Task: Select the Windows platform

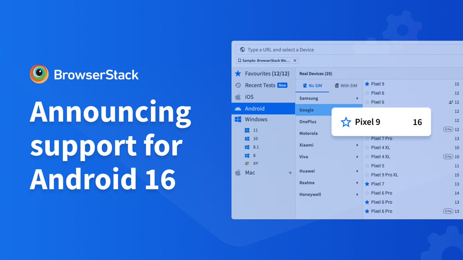Action: 264,119
